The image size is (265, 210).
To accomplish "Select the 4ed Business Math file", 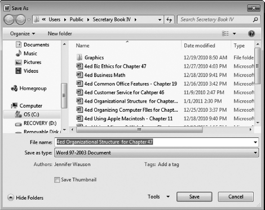I will coord(104,75).
